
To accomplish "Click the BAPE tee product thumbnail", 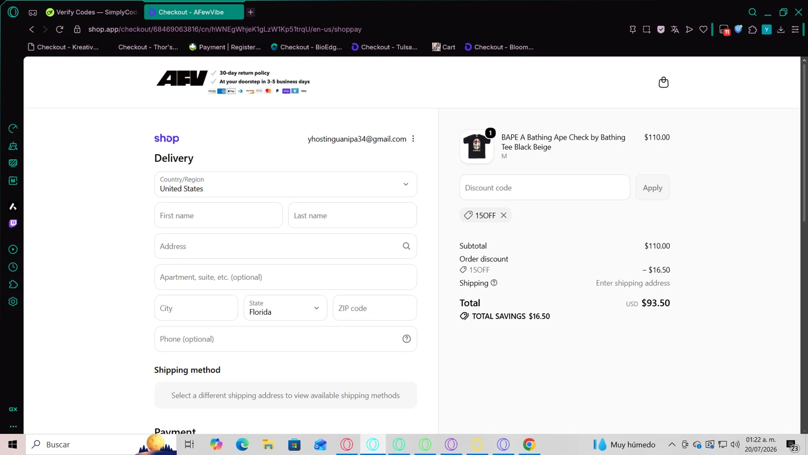I will 477,147.
